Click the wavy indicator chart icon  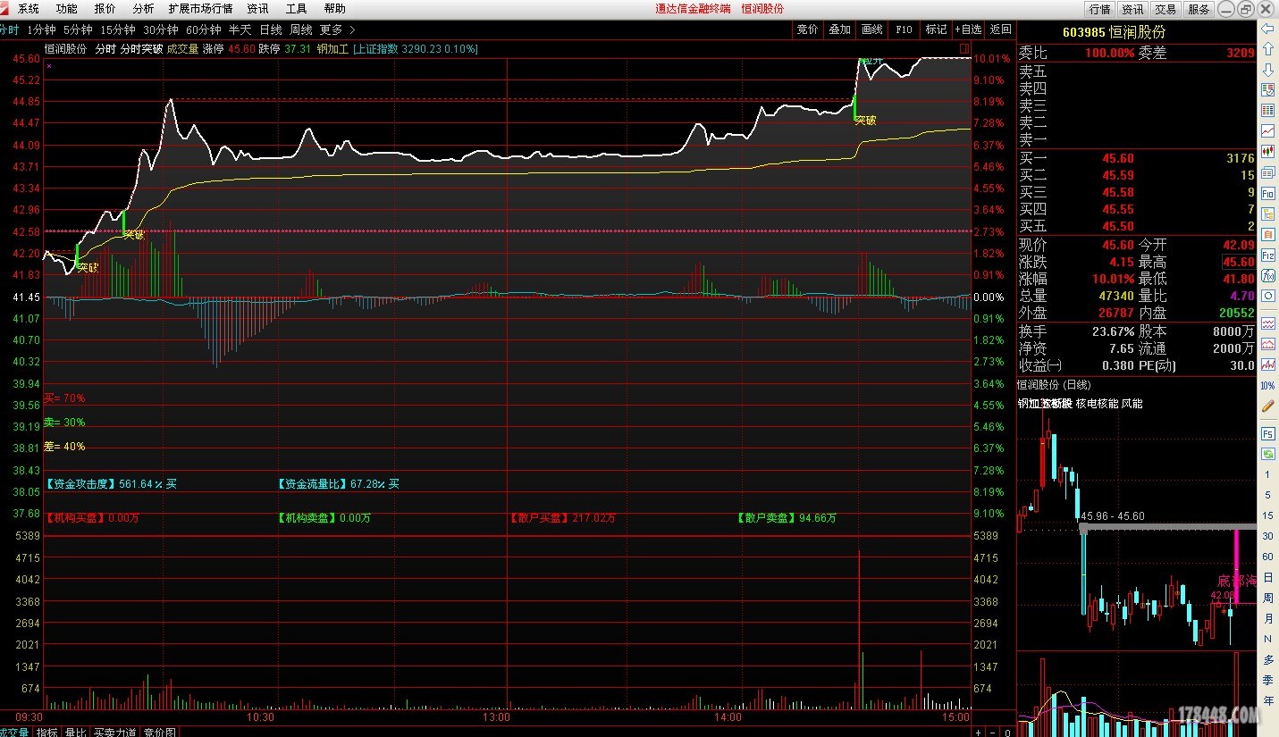click(1267, 322)
